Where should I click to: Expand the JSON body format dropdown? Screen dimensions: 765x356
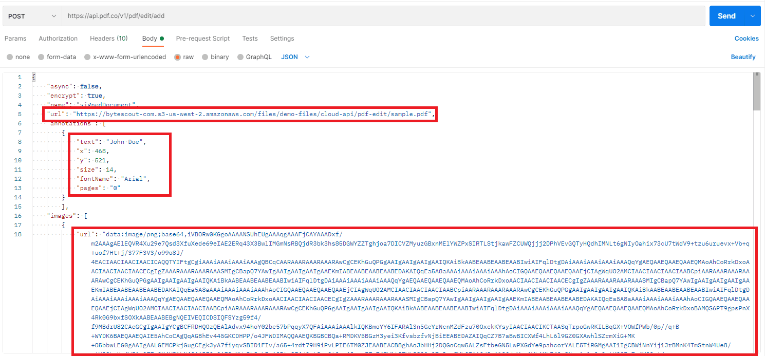(295, 57)
